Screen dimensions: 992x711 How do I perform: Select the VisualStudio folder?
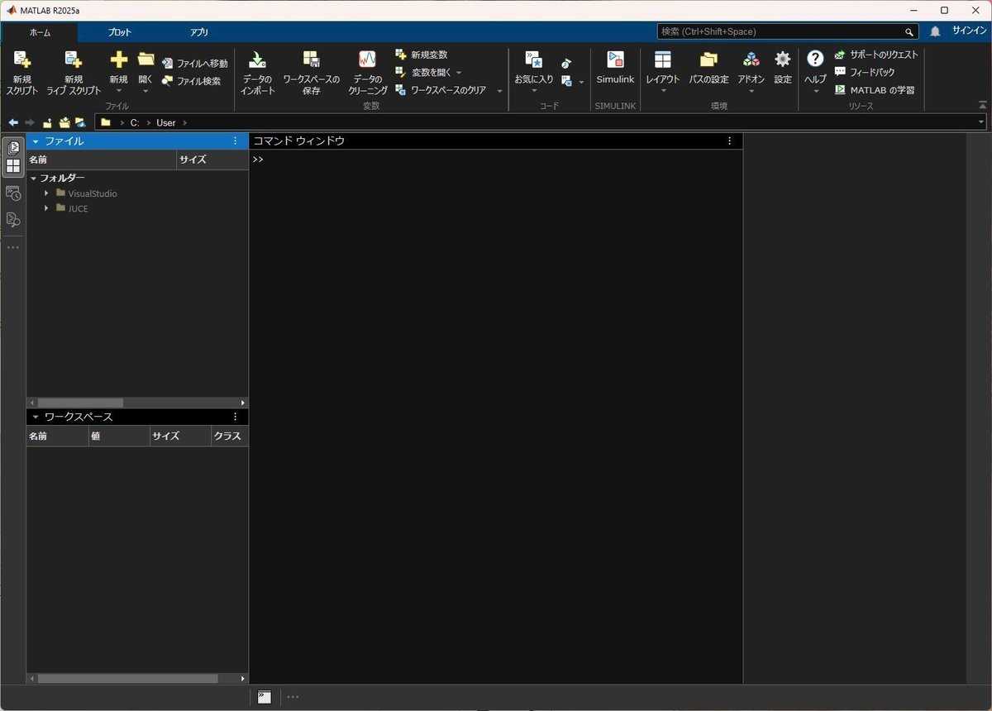[x=87, y=193]
